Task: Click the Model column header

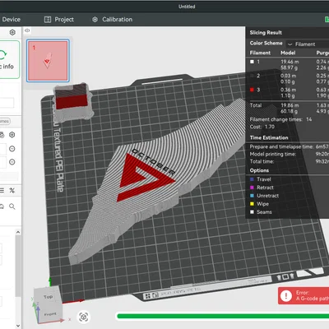Action: click(288, 53)
